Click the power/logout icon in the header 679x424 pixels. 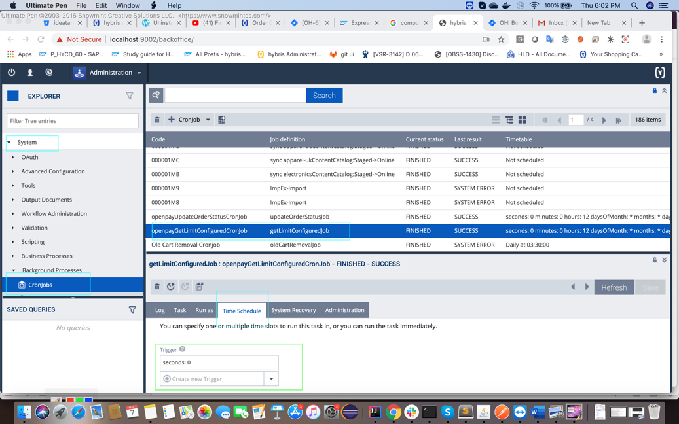(12, 73)
